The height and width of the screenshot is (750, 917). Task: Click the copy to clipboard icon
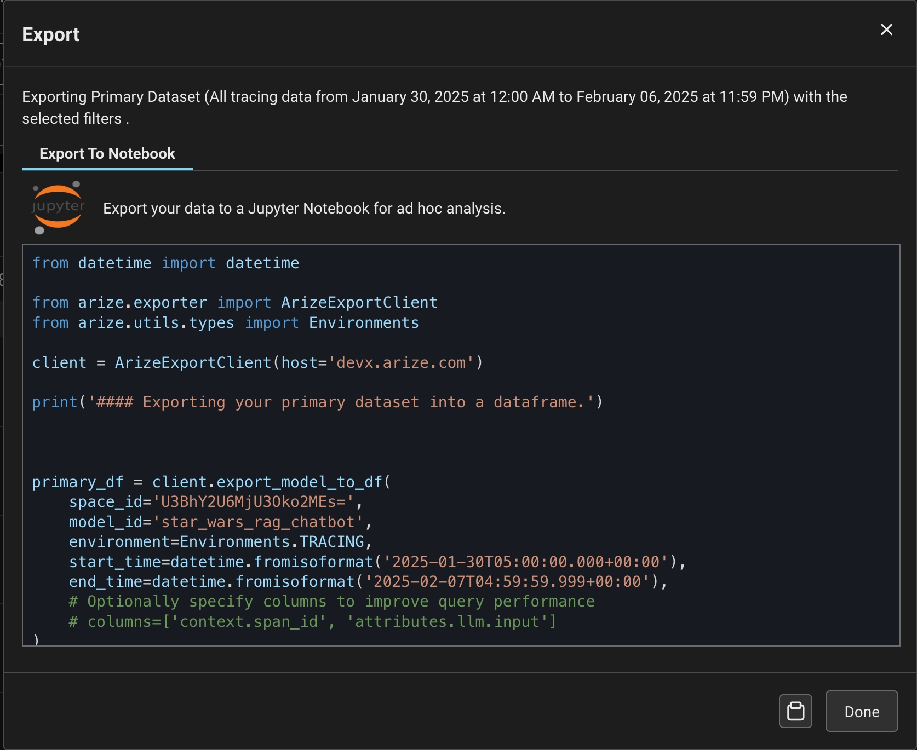795,711
